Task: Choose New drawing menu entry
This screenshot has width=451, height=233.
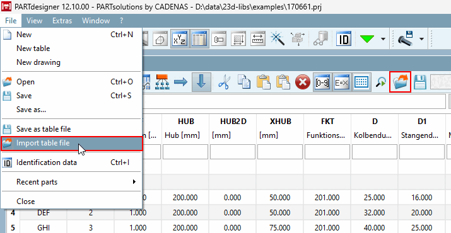Action: [x=71, y=62]
